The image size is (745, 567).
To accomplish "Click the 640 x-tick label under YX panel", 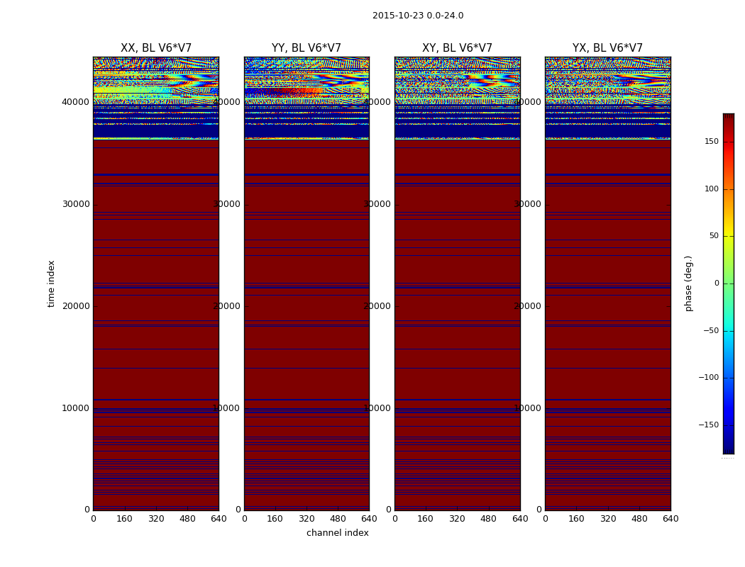I will pyautogui.click(x=670, y=519).
